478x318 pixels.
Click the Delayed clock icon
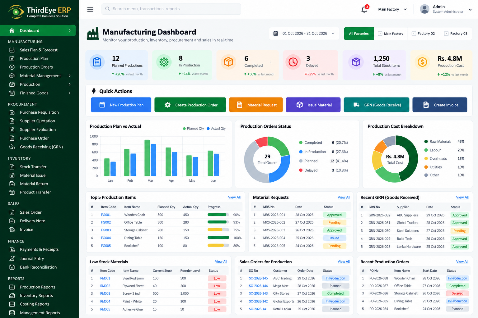(x=293, y=62)
